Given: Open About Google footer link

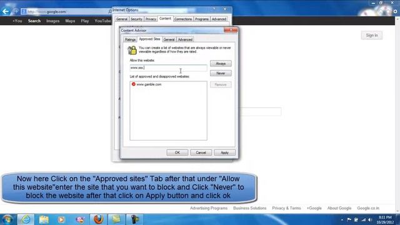Looking at the screenshot, I should [x=339, y=208].
